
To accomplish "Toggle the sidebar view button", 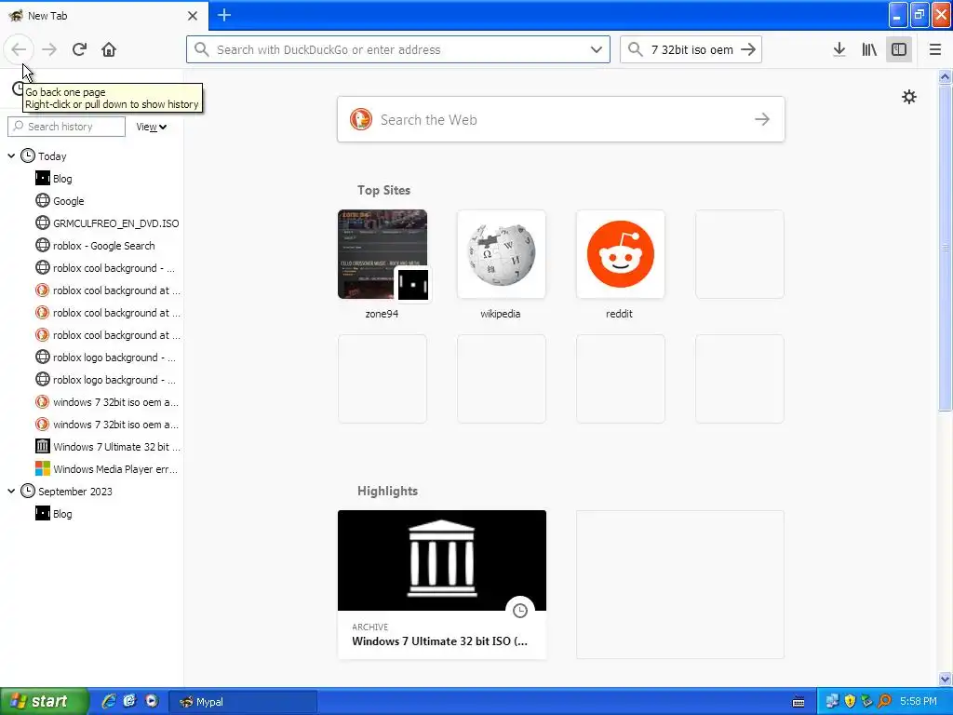I will pos(899,49).
